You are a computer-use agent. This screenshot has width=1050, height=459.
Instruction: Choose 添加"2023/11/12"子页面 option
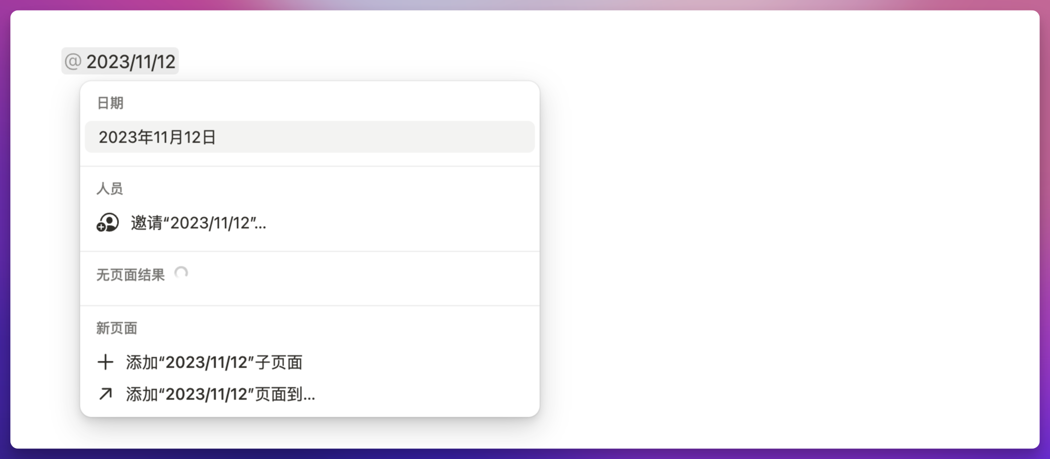pos(214,362)
